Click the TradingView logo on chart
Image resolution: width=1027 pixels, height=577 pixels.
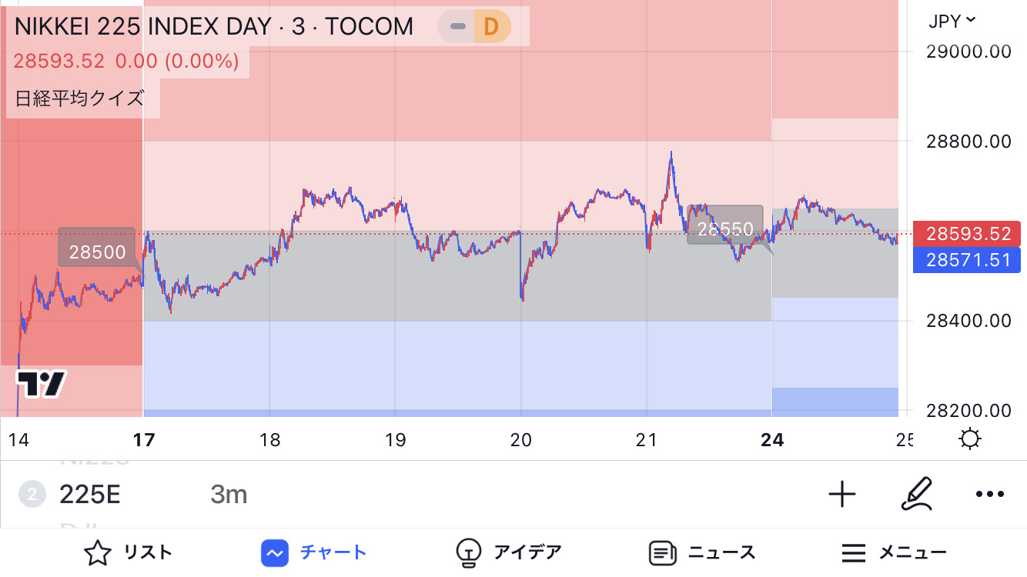41,383
